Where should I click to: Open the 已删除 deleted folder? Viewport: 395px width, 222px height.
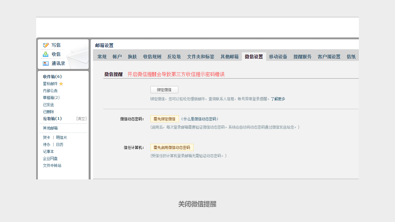[x=48, y=112]
